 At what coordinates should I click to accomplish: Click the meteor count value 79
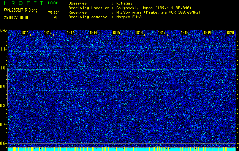[x=55, y=18]
